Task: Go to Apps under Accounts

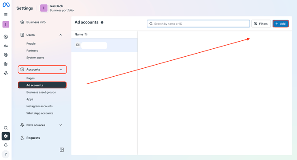Action: [x=30, y=99]
